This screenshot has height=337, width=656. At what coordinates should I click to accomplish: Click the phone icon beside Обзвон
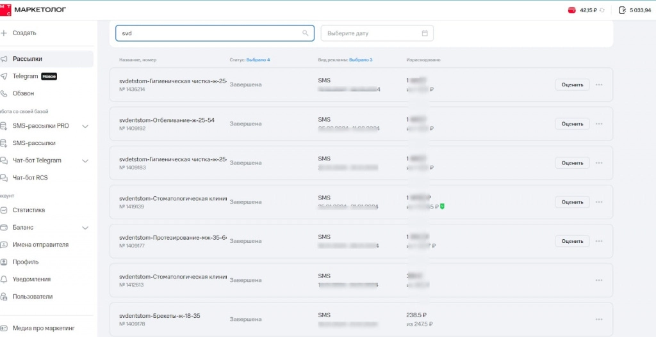click(4, 93)
